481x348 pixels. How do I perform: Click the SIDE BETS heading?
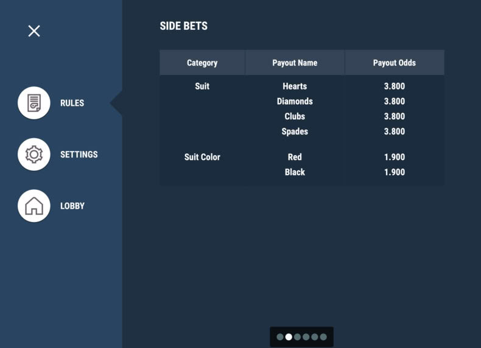[183, 26]
